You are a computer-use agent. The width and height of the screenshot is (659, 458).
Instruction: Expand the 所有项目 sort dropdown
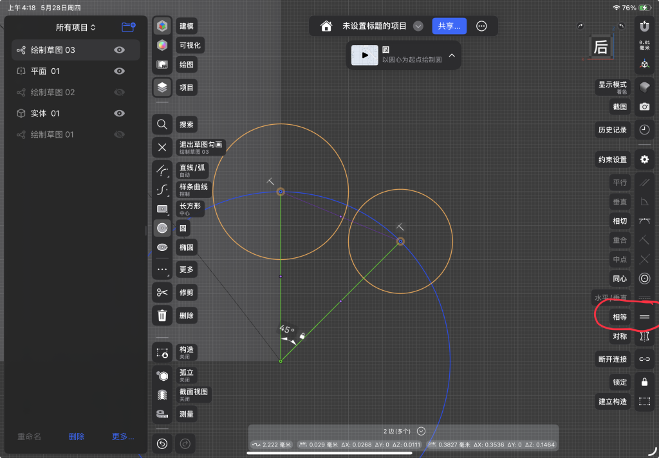(76, 27)
